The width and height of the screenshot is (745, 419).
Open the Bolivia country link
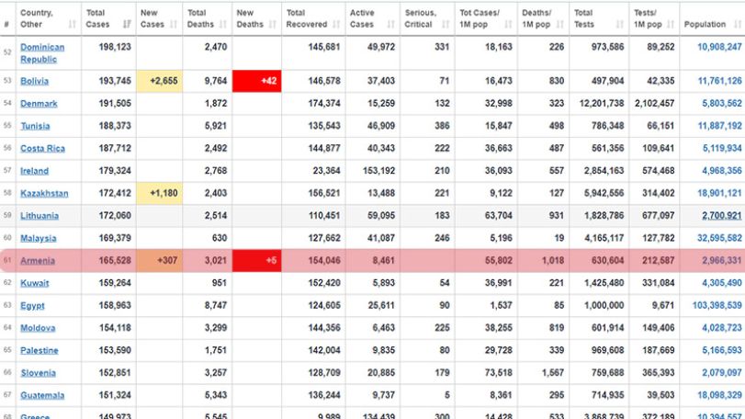click(34, 81)
